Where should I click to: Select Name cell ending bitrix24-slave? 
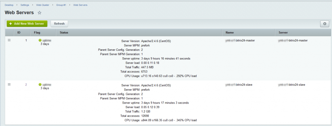(x=239, y=85)
